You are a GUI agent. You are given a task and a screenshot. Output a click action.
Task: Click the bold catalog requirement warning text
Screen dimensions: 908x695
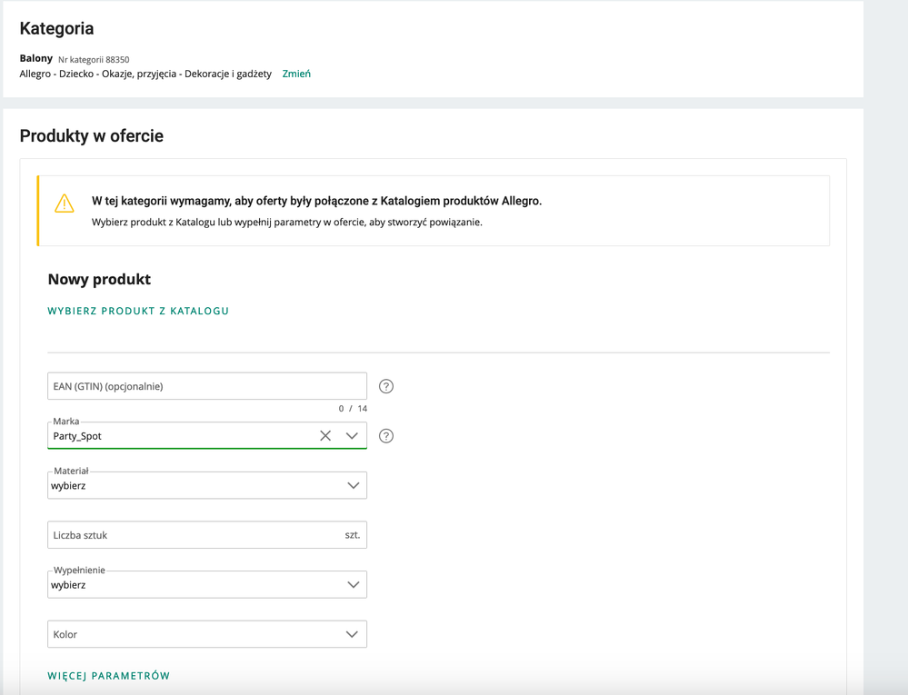(317, 201)
